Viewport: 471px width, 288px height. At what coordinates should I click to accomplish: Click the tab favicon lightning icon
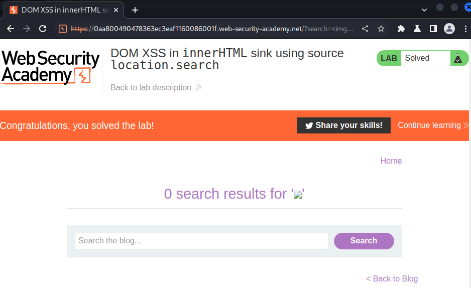(x=14, y=10)
